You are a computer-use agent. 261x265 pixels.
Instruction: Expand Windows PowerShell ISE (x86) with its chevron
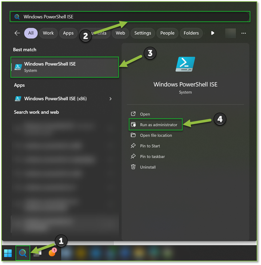tap(111, 99)
